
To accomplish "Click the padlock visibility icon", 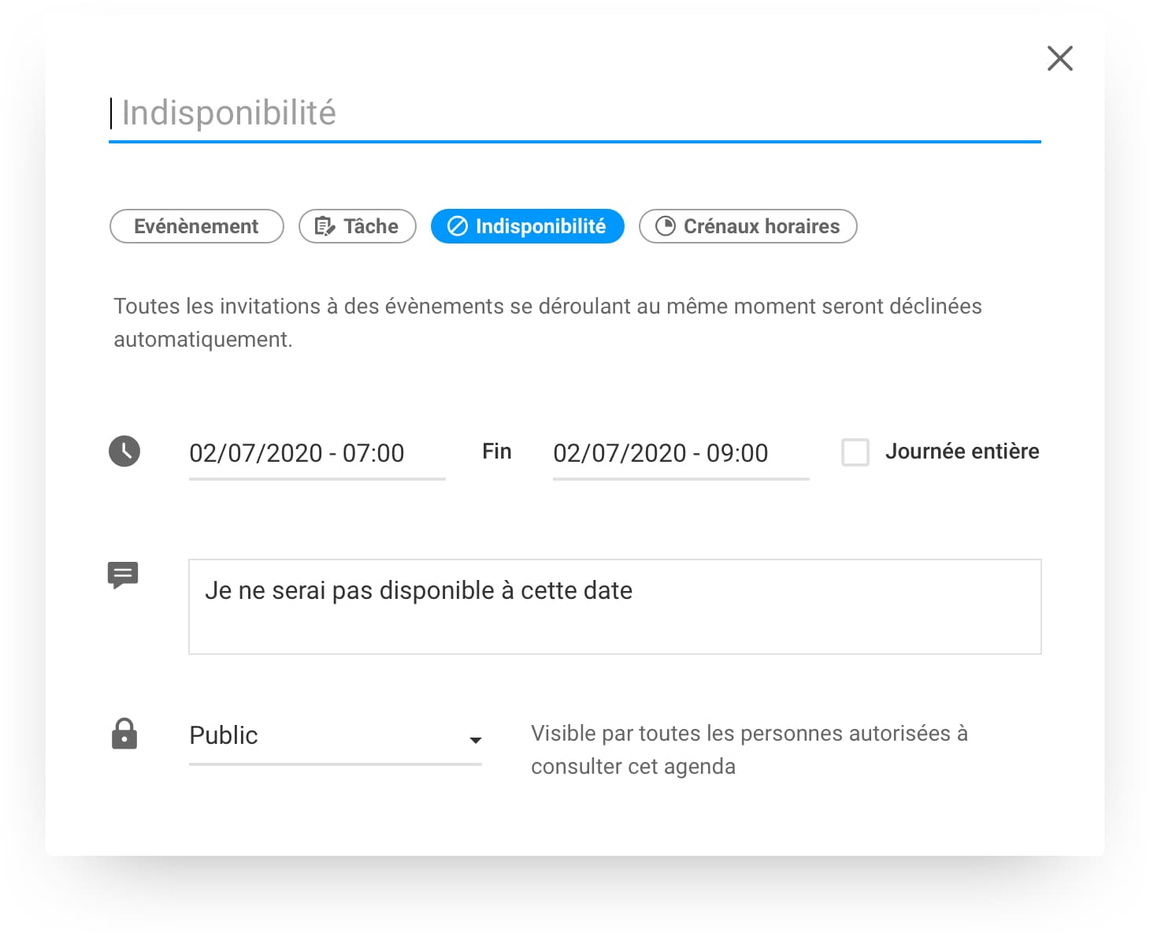I will pos(124,734).
